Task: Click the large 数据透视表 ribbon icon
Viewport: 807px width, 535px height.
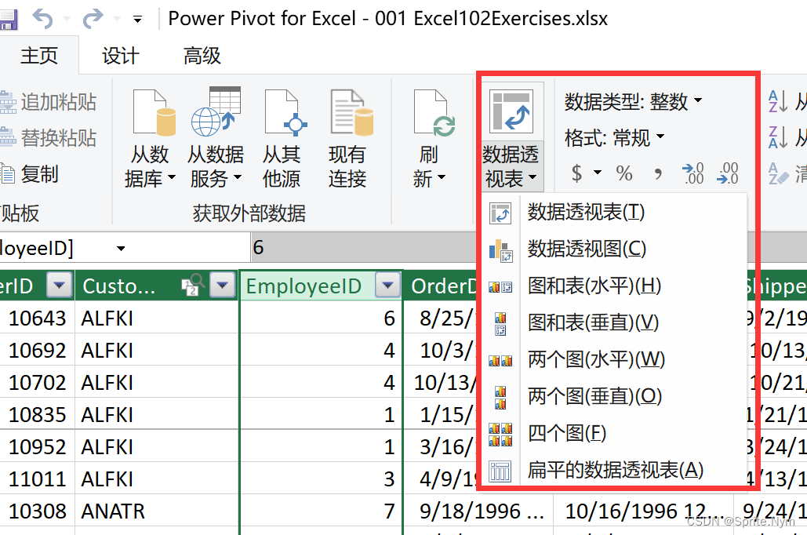Action: pos(511,111)
